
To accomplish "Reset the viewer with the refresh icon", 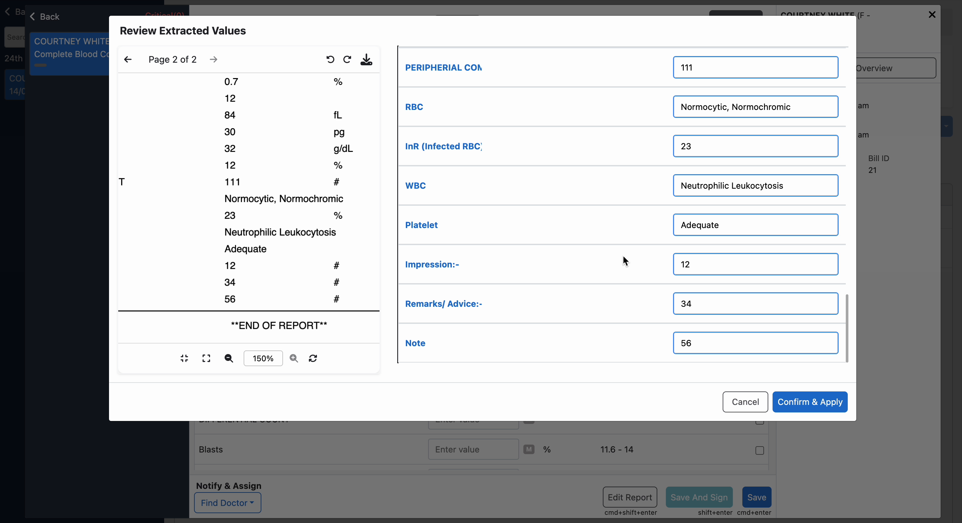I will [x=313, y=358].
